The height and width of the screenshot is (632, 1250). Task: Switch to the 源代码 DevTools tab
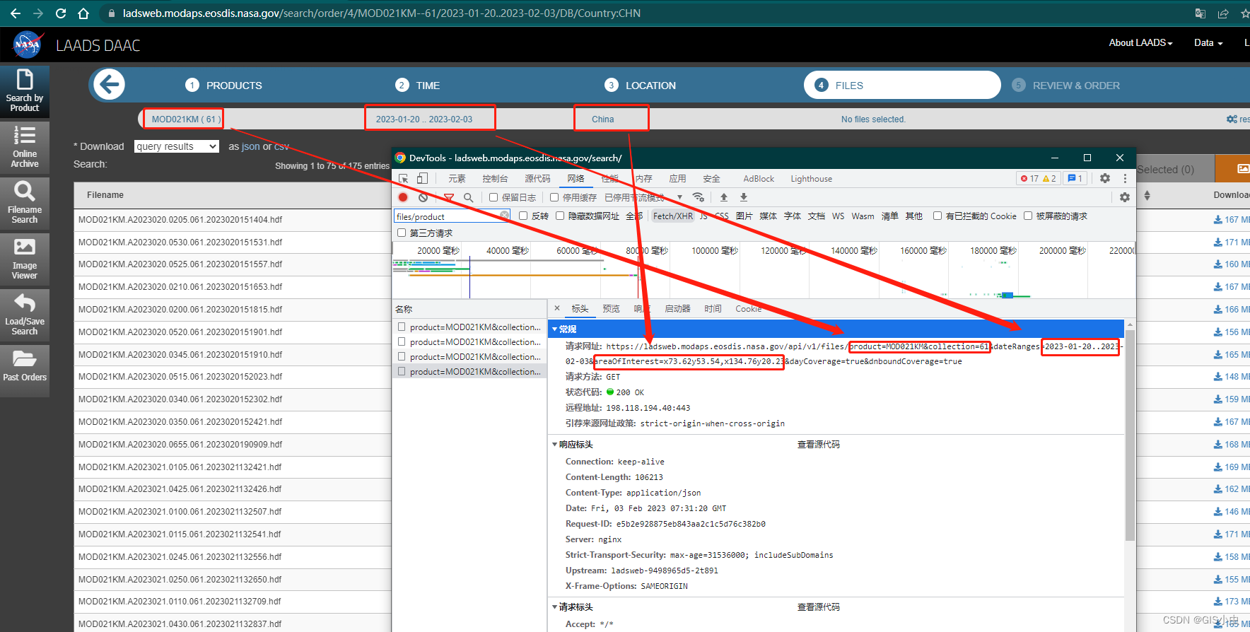coord(537,179)
